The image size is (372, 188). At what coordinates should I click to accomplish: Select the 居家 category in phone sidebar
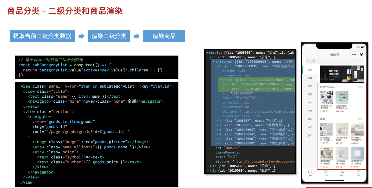click(310, 70)
